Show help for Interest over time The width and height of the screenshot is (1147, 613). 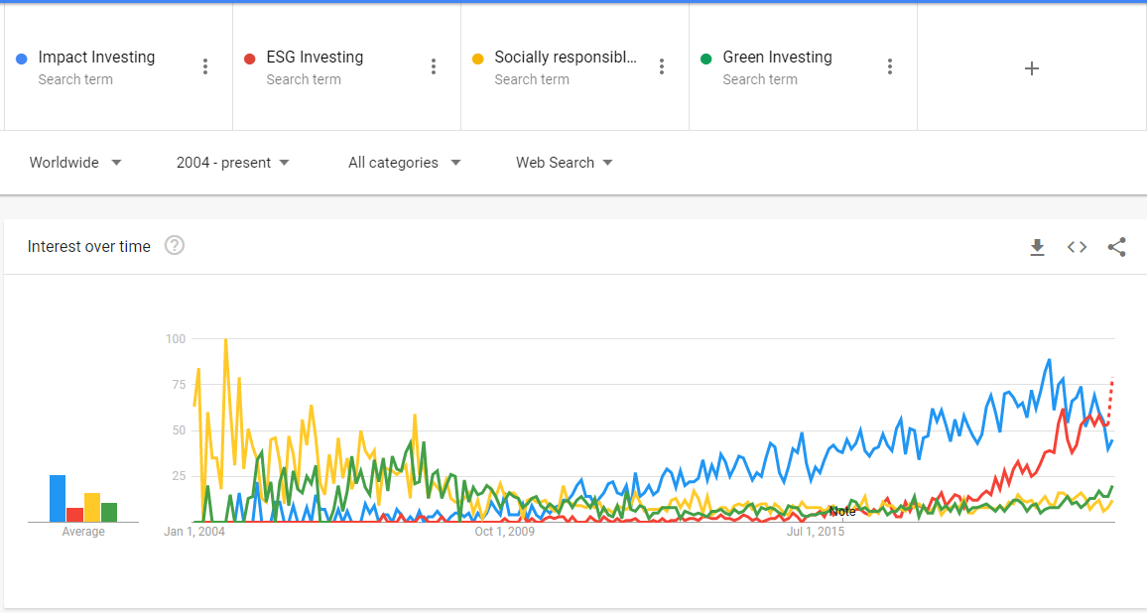(x=174, y=245)
